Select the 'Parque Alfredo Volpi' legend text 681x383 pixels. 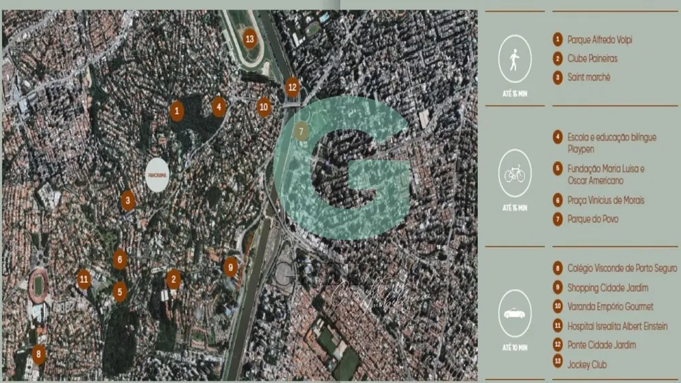(600, 40)
